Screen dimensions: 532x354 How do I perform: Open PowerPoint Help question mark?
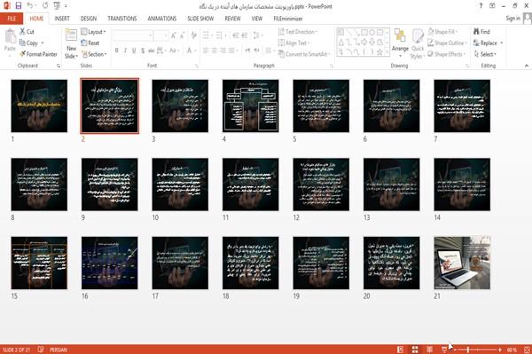tap(481, 6)
